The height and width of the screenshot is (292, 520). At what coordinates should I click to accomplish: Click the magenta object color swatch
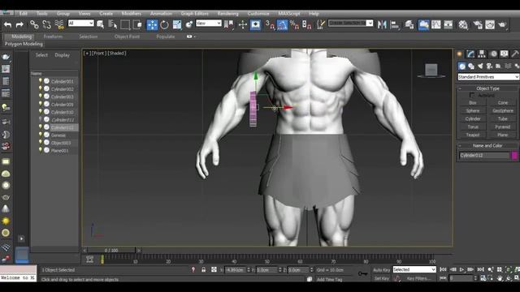click(x=514, y=155)
